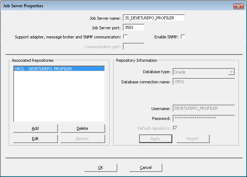Image resolution: width=247 pixels, height=177 pixels.
Task: Click the Apply button
Action: 156,139
